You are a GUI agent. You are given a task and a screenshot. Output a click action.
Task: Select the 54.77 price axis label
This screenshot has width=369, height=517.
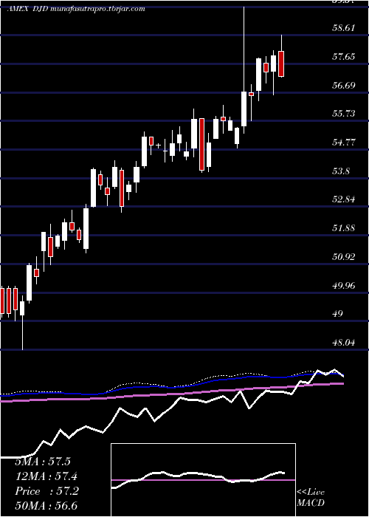click(344, 143)
